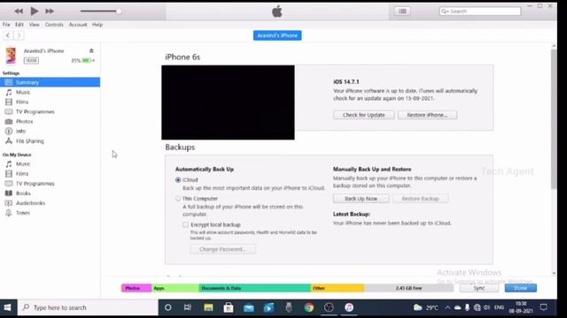The image size is (567, 318).
Task: Click Check for Update button
Action: point(364,115)
